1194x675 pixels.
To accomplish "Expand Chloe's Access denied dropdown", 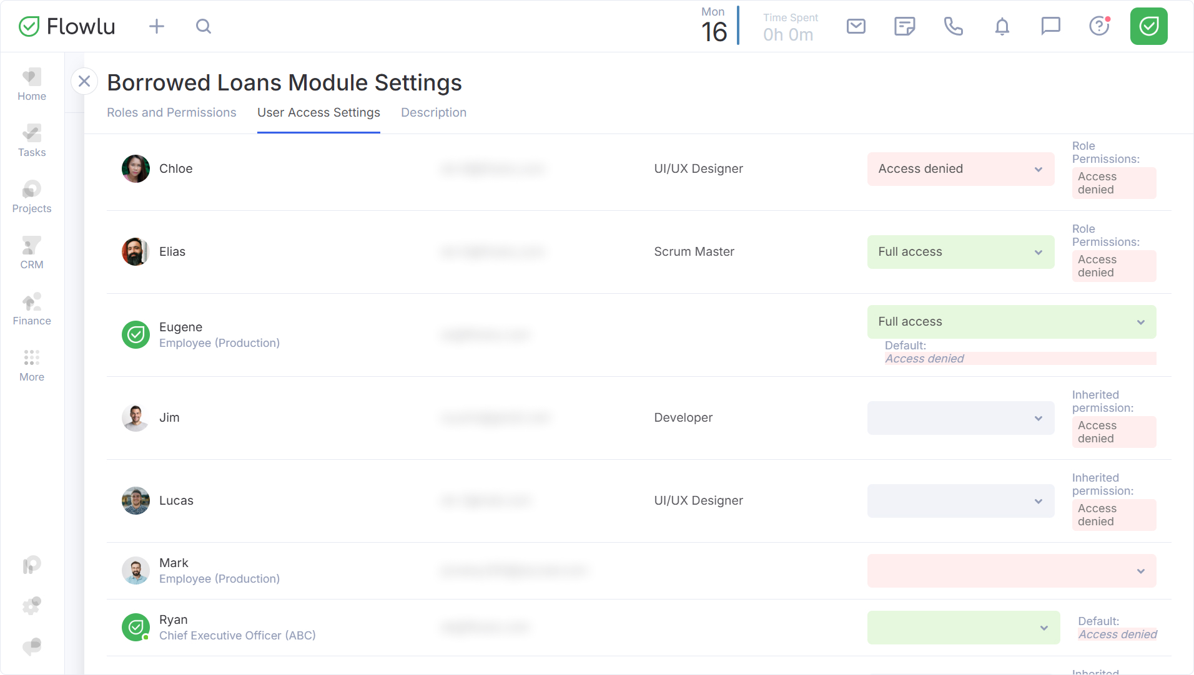I will click(x=960, y=169).
